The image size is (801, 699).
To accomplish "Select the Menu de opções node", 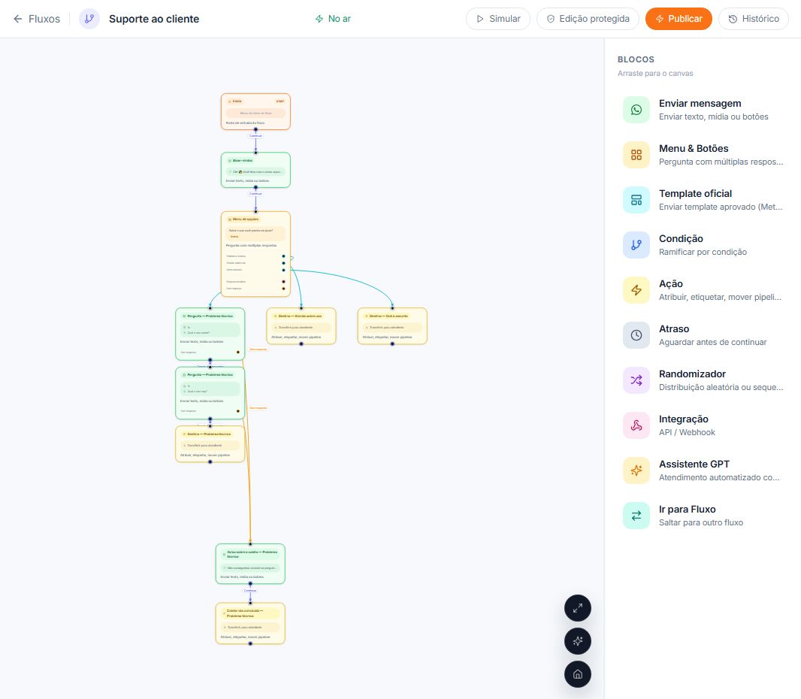I will 255,254.
